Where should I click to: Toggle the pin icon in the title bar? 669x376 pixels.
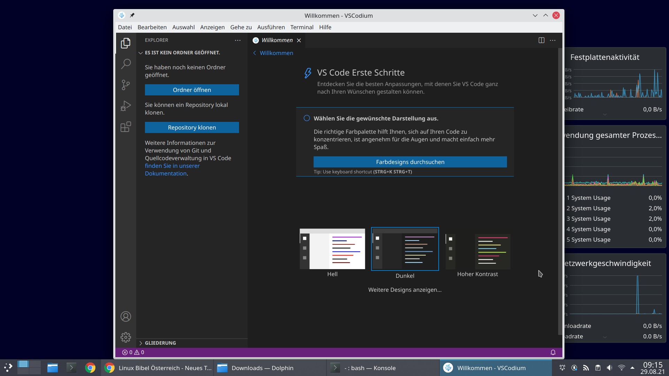[132, 15]
